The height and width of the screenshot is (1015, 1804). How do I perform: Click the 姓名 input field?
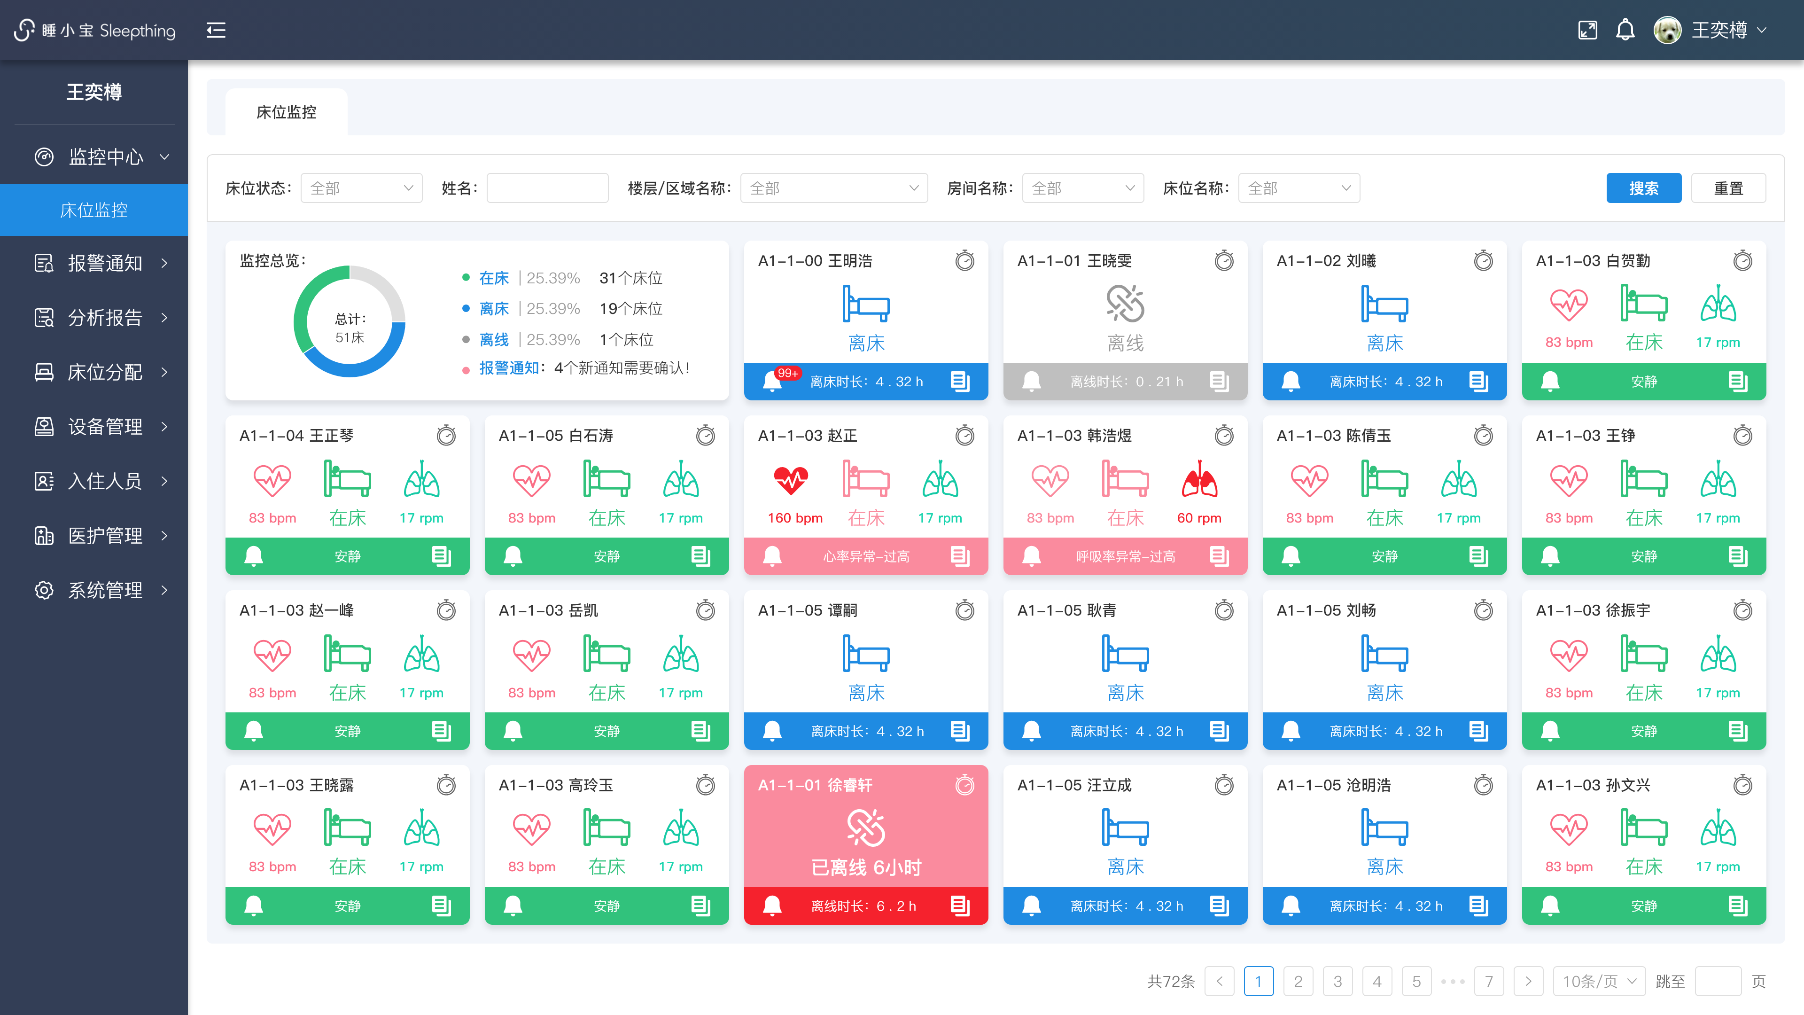547,188
